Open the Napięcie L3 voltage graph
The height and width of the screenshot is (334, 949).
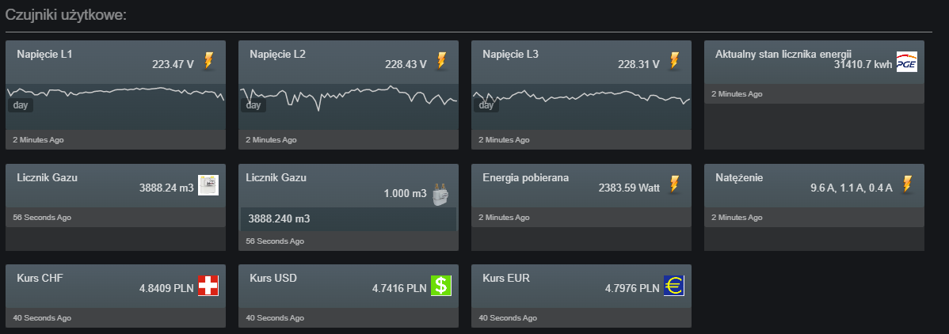[581, 106]
